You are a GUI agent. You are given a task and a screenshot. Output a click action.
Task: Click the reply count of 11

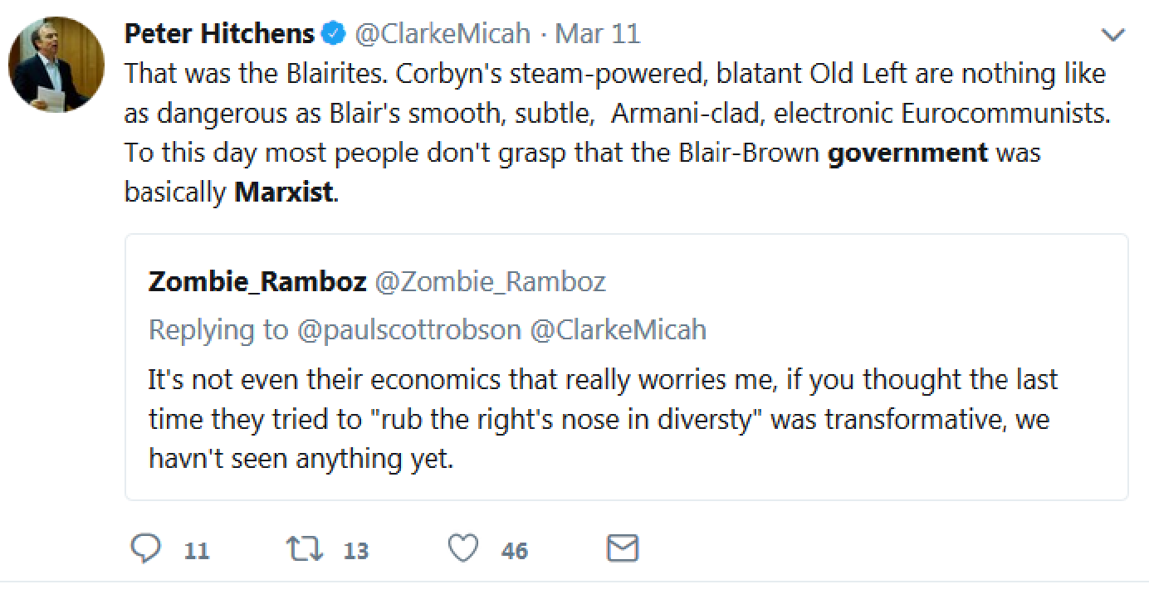point(197,551)
